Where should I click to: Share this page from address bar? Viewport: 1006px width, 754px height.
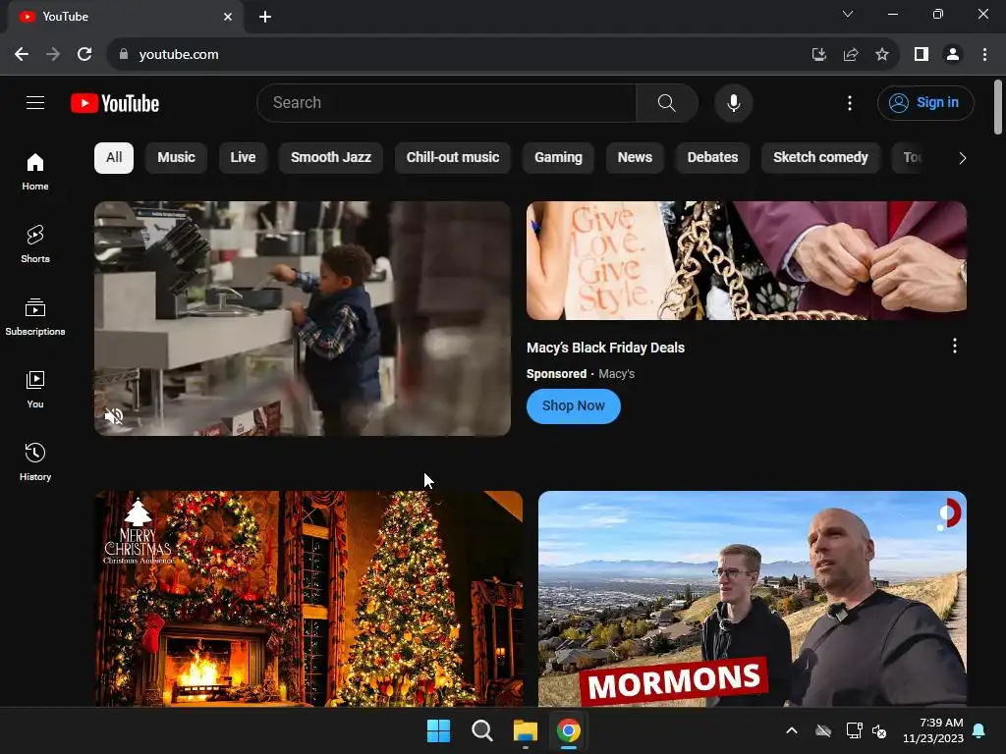click(851, 55)
